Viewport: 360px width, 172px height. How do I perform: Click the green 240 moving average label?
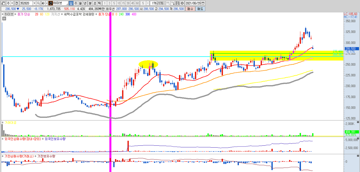click(121, 14)
